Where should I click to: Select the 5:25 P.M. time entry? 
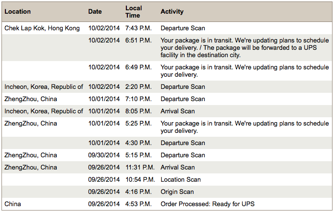click(x=138, y=124)
